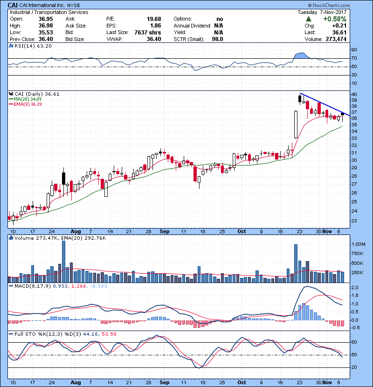This screenshot has height=387, width=373.
Task: Click the VWAP value 36.40
Action: (x=154, y=39)
